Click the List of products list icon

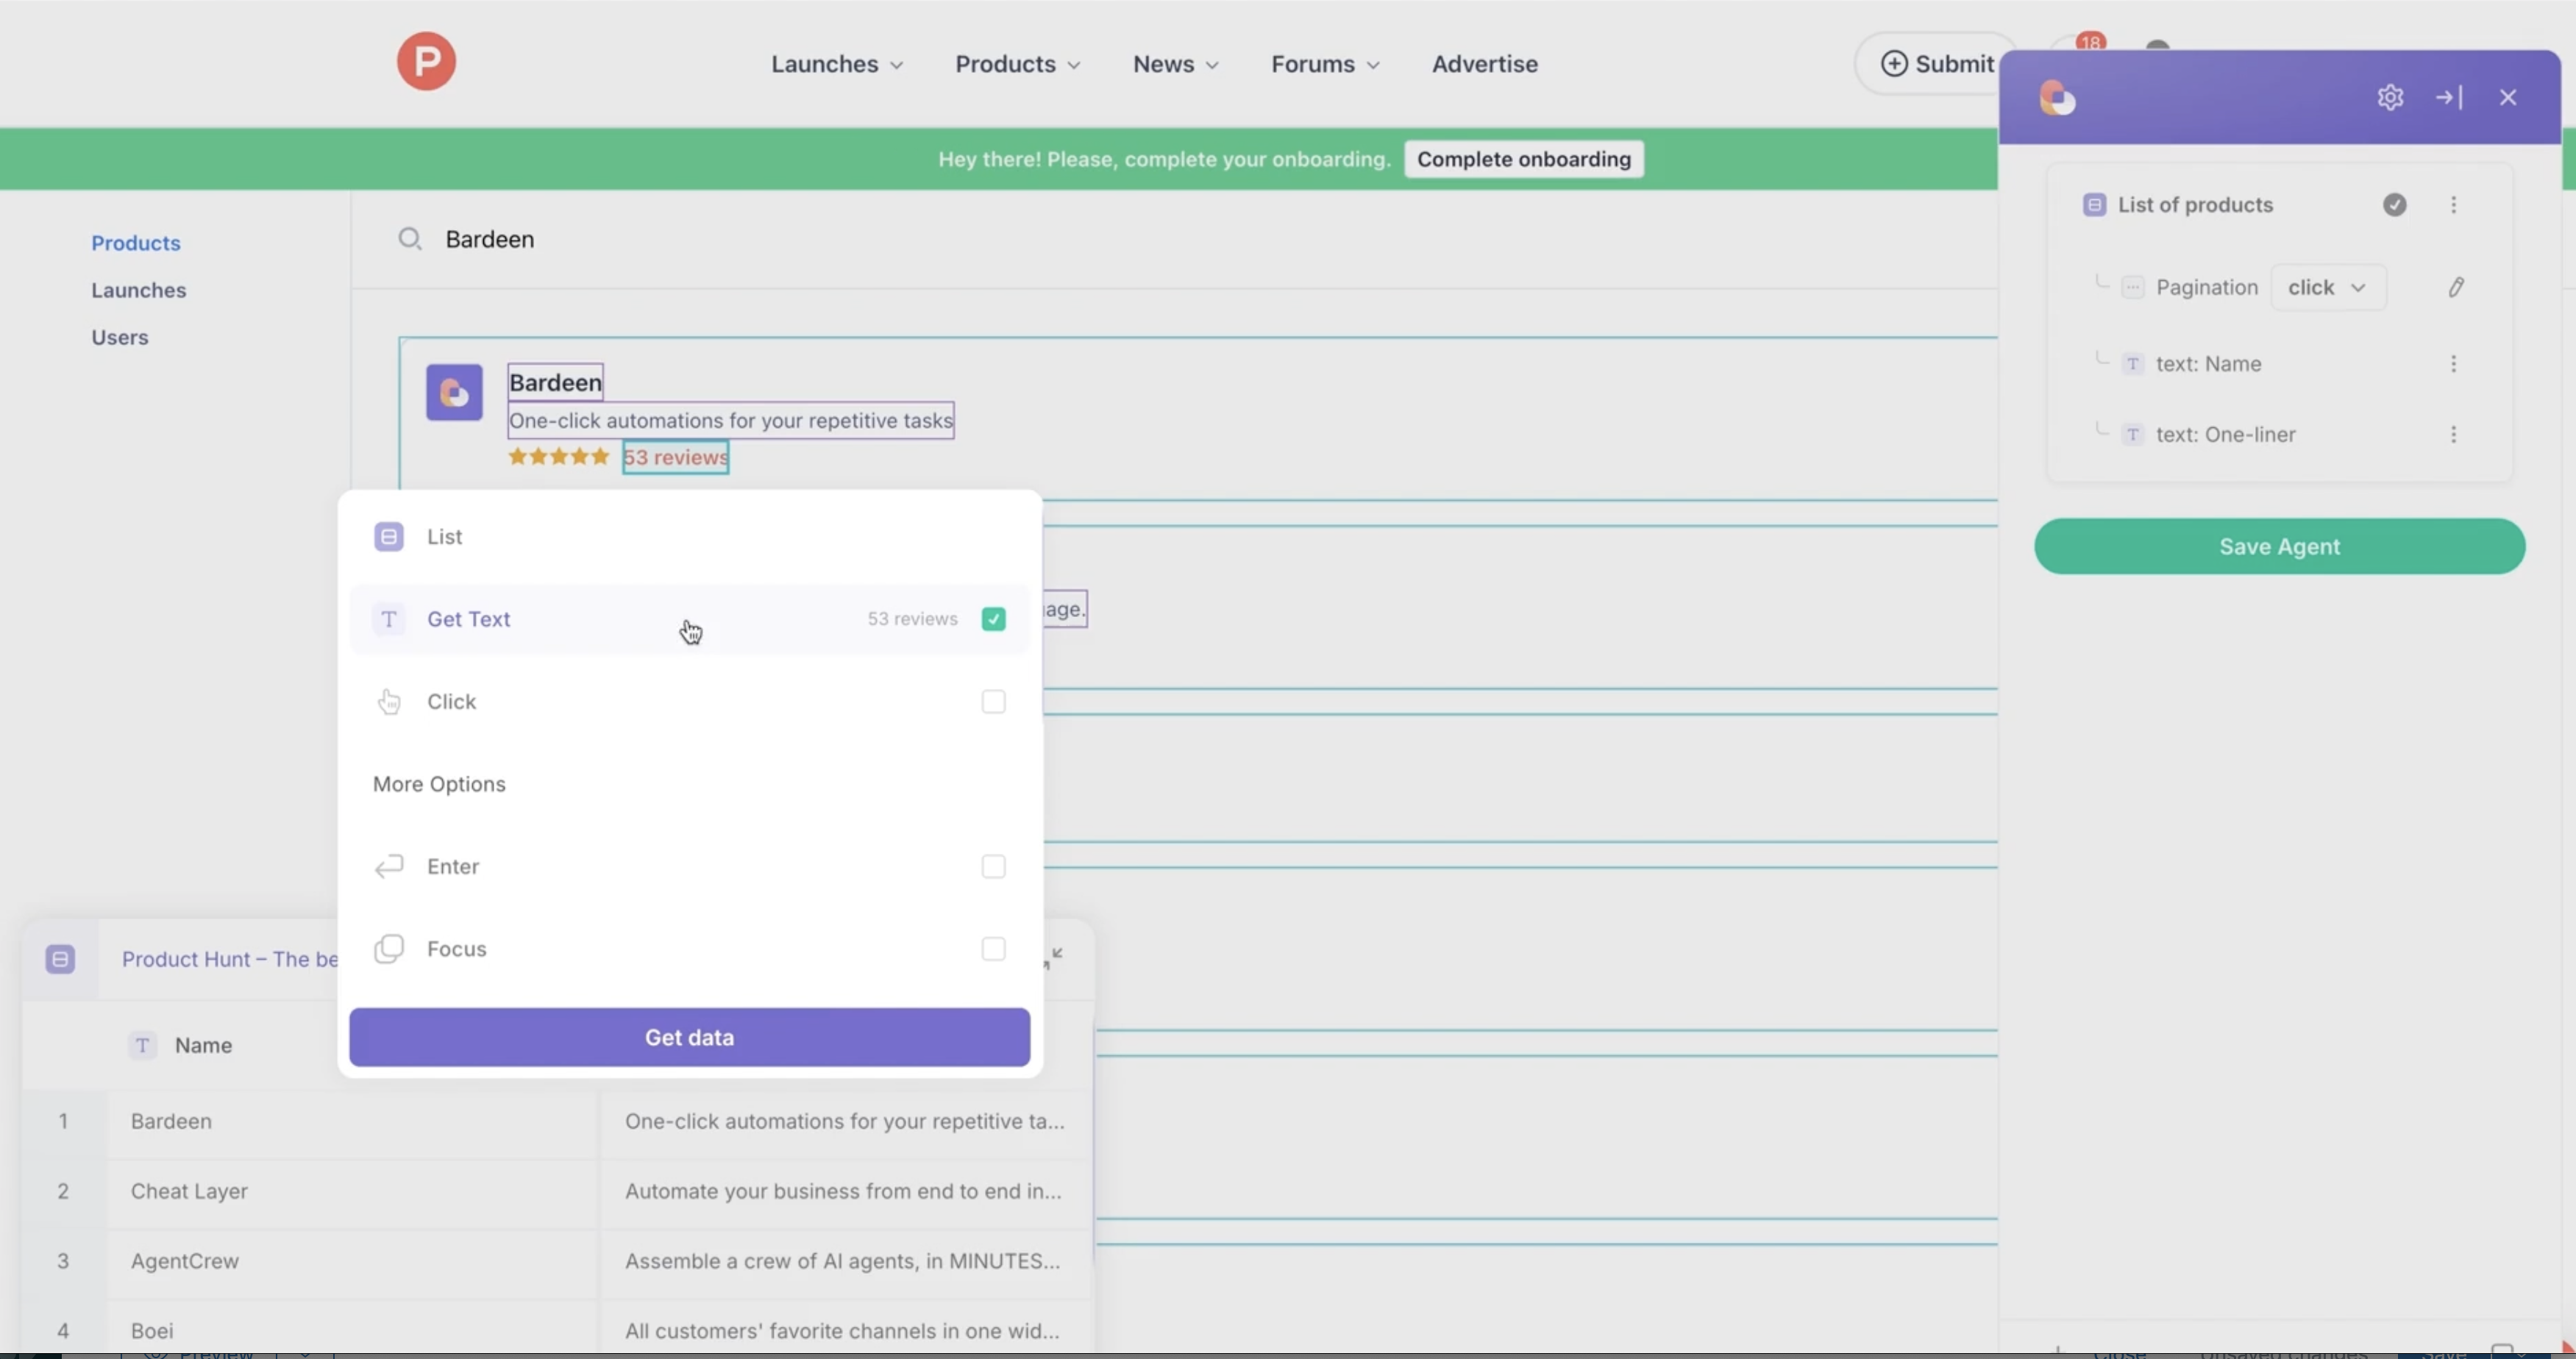tap(2094, 205)
